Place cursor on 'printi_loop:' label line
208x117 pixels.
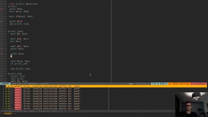coord(16,32)
